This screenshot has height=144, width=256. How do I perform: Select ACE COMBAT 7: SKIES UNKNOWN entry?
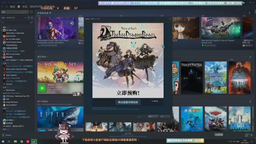point(19,60)
